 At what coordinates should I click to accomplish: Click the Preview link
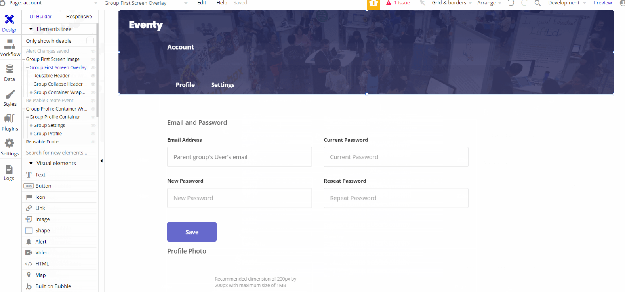[x=602, y=3]
